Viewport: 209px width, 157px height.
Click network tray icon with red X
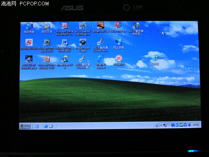click(165, 125)
